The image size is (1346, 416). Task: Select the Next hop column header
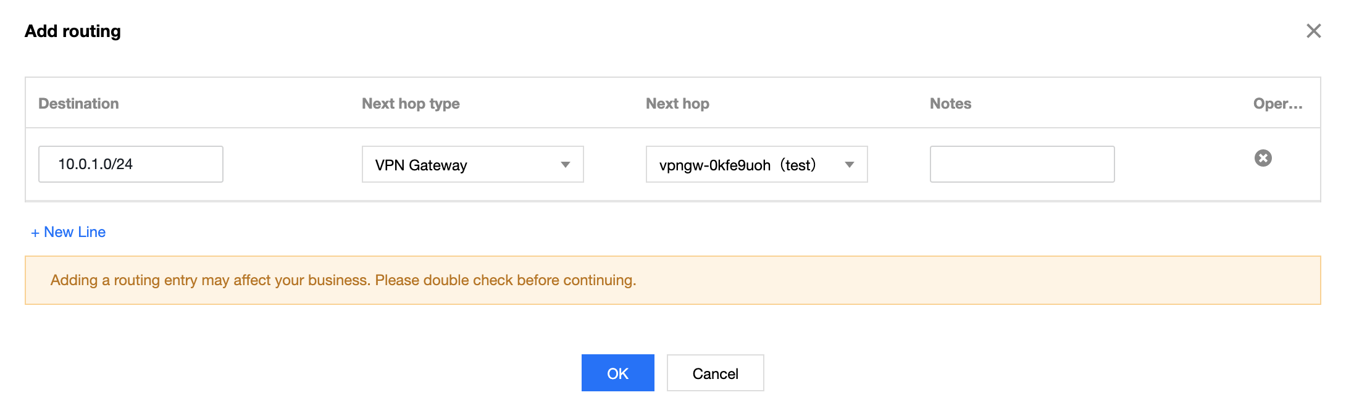coord(677,104)
